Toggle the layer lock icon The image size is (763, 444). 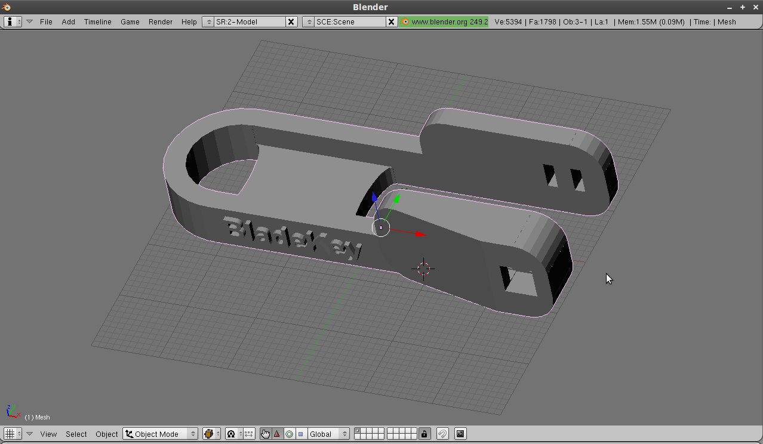click(x=424, y=434)
